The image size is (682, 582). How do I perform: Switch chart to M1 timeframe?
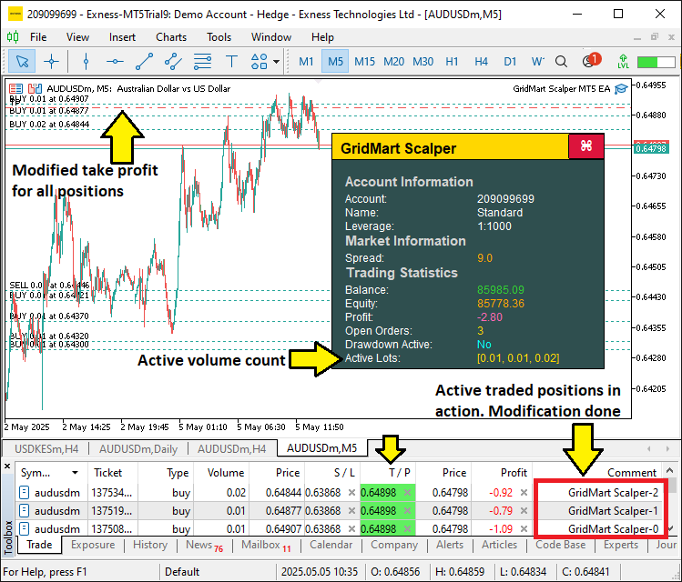[x=306, y=62]
